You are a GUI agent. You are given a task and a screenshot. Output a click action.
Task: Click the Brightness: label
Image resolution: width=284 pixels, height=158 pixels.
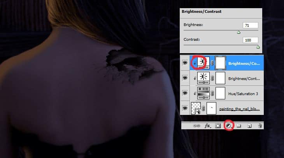pos(193,25)
